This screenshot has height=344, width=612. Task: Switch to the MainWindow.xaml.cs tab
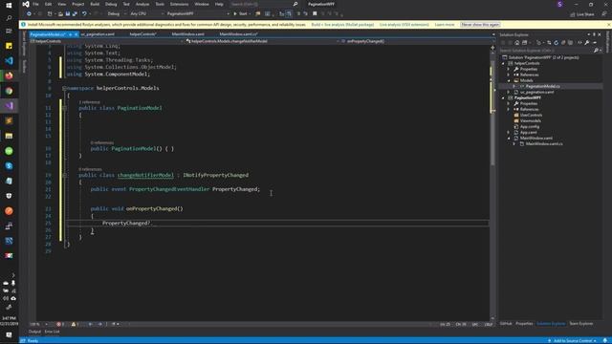238,34
